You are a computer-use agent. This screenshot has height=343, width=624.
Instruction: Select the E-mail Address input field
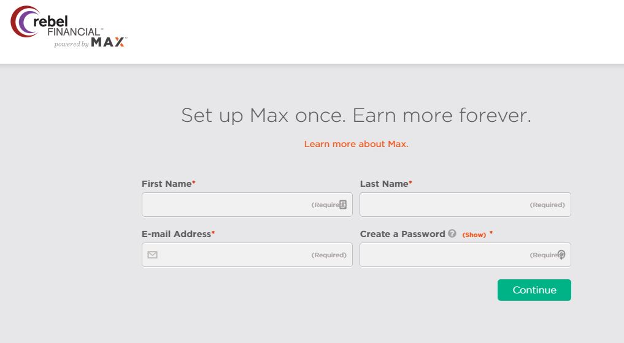pos(247,255)
